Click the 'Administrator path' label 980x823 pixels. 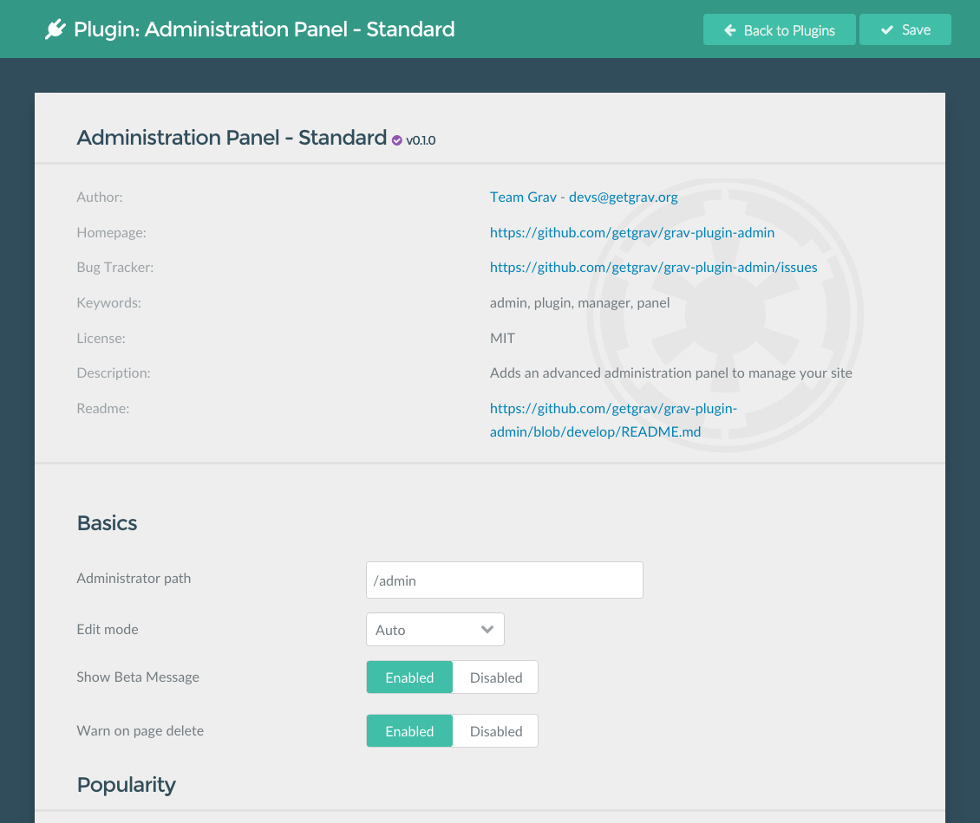pyautogui.click(x=134, y=579)
